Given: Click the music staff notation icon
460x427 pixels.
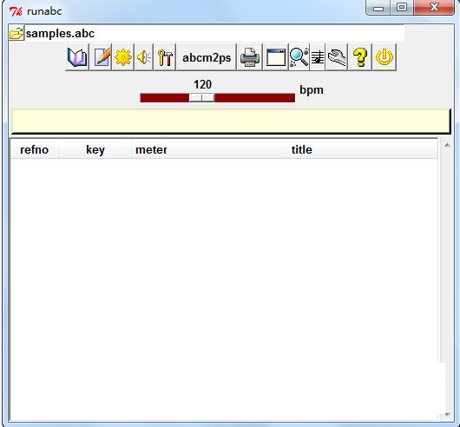Looking at the screenshot, I should click(x=318, y=57).
